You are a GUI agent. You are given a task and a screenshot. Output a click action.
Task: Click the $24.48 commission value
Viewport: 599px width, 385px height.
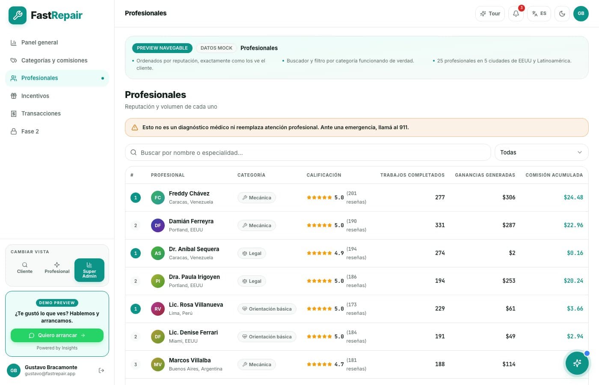573,198
